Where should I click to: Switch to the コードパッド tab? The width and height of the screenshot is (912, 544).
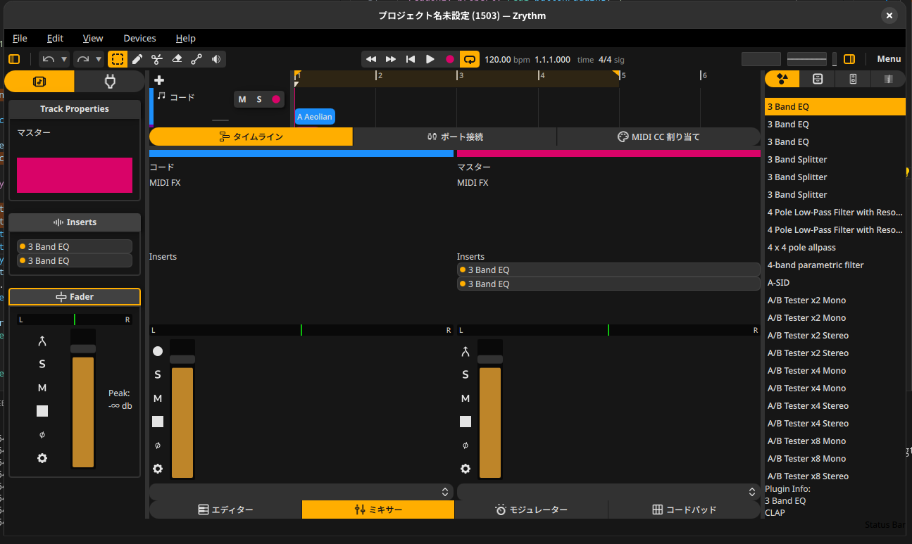click(684, 510)
